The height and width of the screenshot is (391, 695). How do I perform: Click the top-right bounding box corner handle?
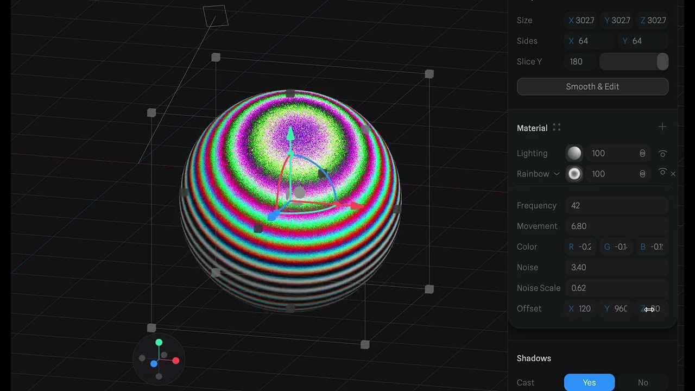pos(429,74)
